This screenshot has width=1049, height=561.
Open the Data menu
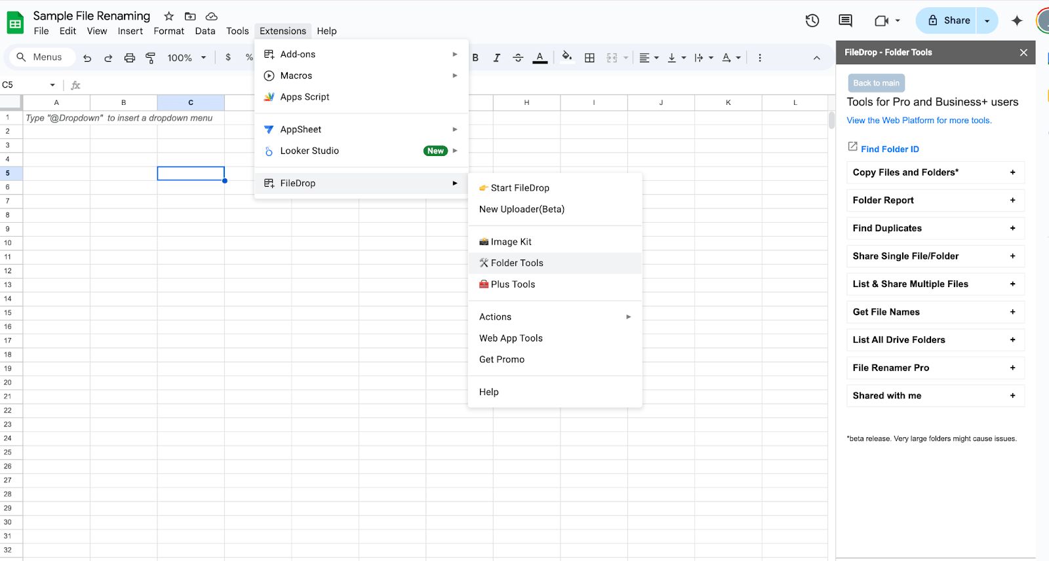205,31
